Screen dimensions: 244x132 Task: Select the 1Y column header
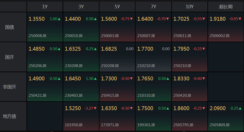45,7
